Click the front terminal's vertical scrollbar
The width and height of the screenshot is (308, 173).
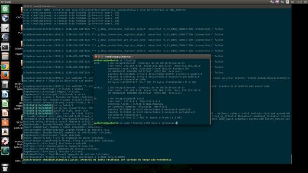point(210,91)
